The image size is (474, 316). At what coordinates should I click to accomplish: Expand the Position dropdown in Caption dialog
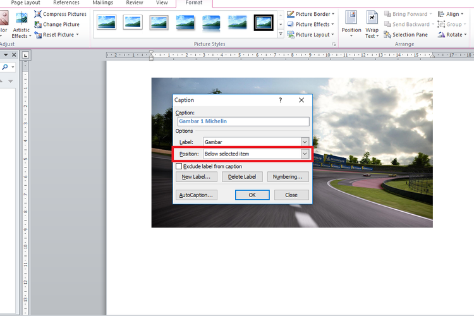click(305, 154)
